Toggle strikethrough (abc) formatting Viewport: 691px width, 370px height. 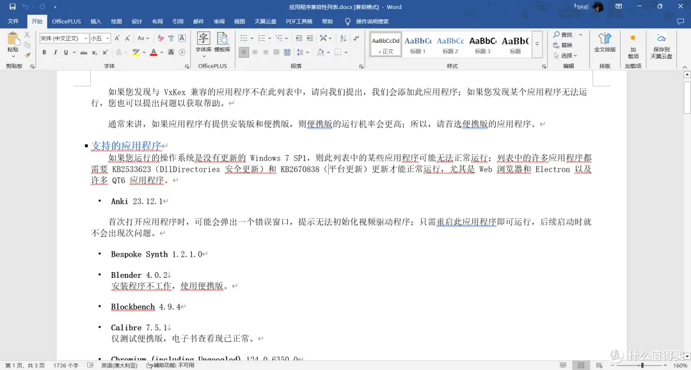tap(84, 52)
